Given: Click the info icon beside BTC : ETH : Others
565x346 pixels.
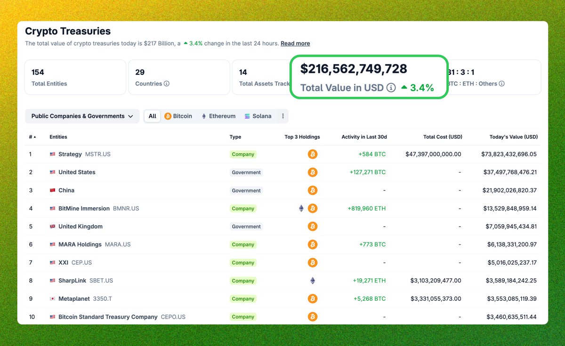Looking at the screenshot, I should point(502,84).
